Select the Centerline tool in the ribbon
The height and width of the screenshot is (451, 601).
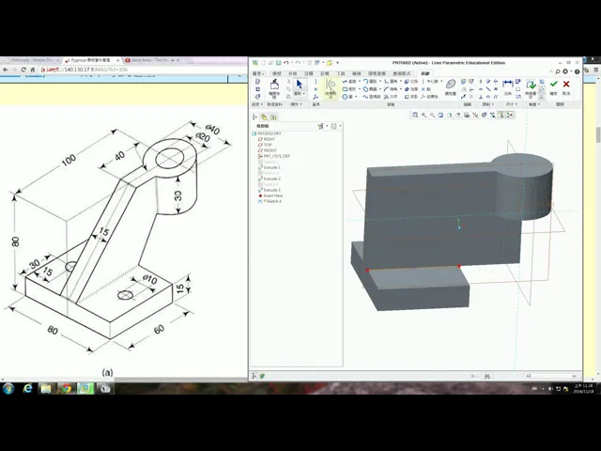(430, 82)
